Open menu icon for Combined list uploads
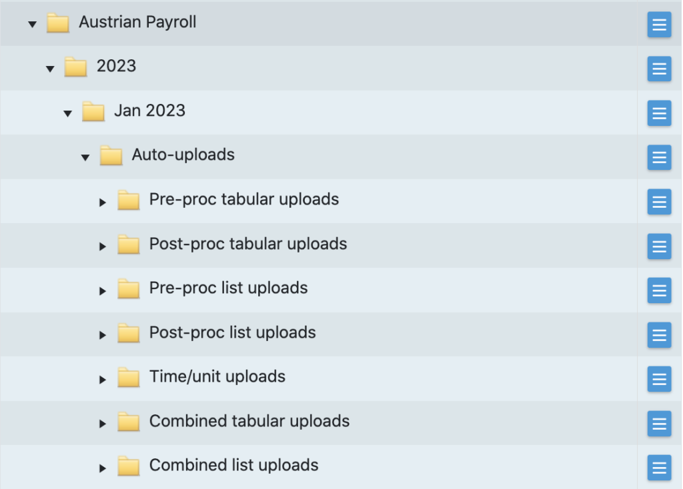Image resolution: width=683 pixels, height=489 pixels. coord(659,468)
